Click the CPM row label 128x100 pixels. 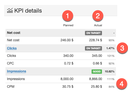11,87
